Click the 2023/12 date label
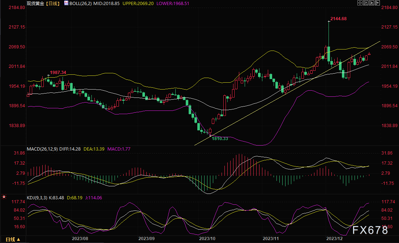Viewport: 399px width, 243px height. (334, 239)
